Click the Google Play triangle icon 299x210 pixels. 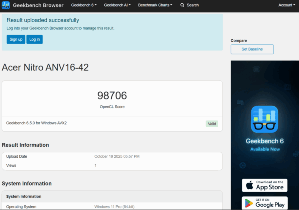[x=249, y=203]
